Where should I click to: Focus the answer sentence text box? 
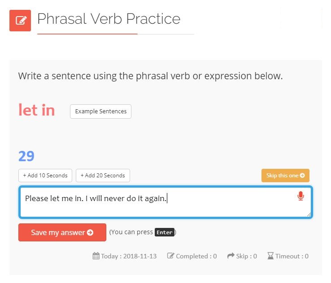[x=157, y=202]
